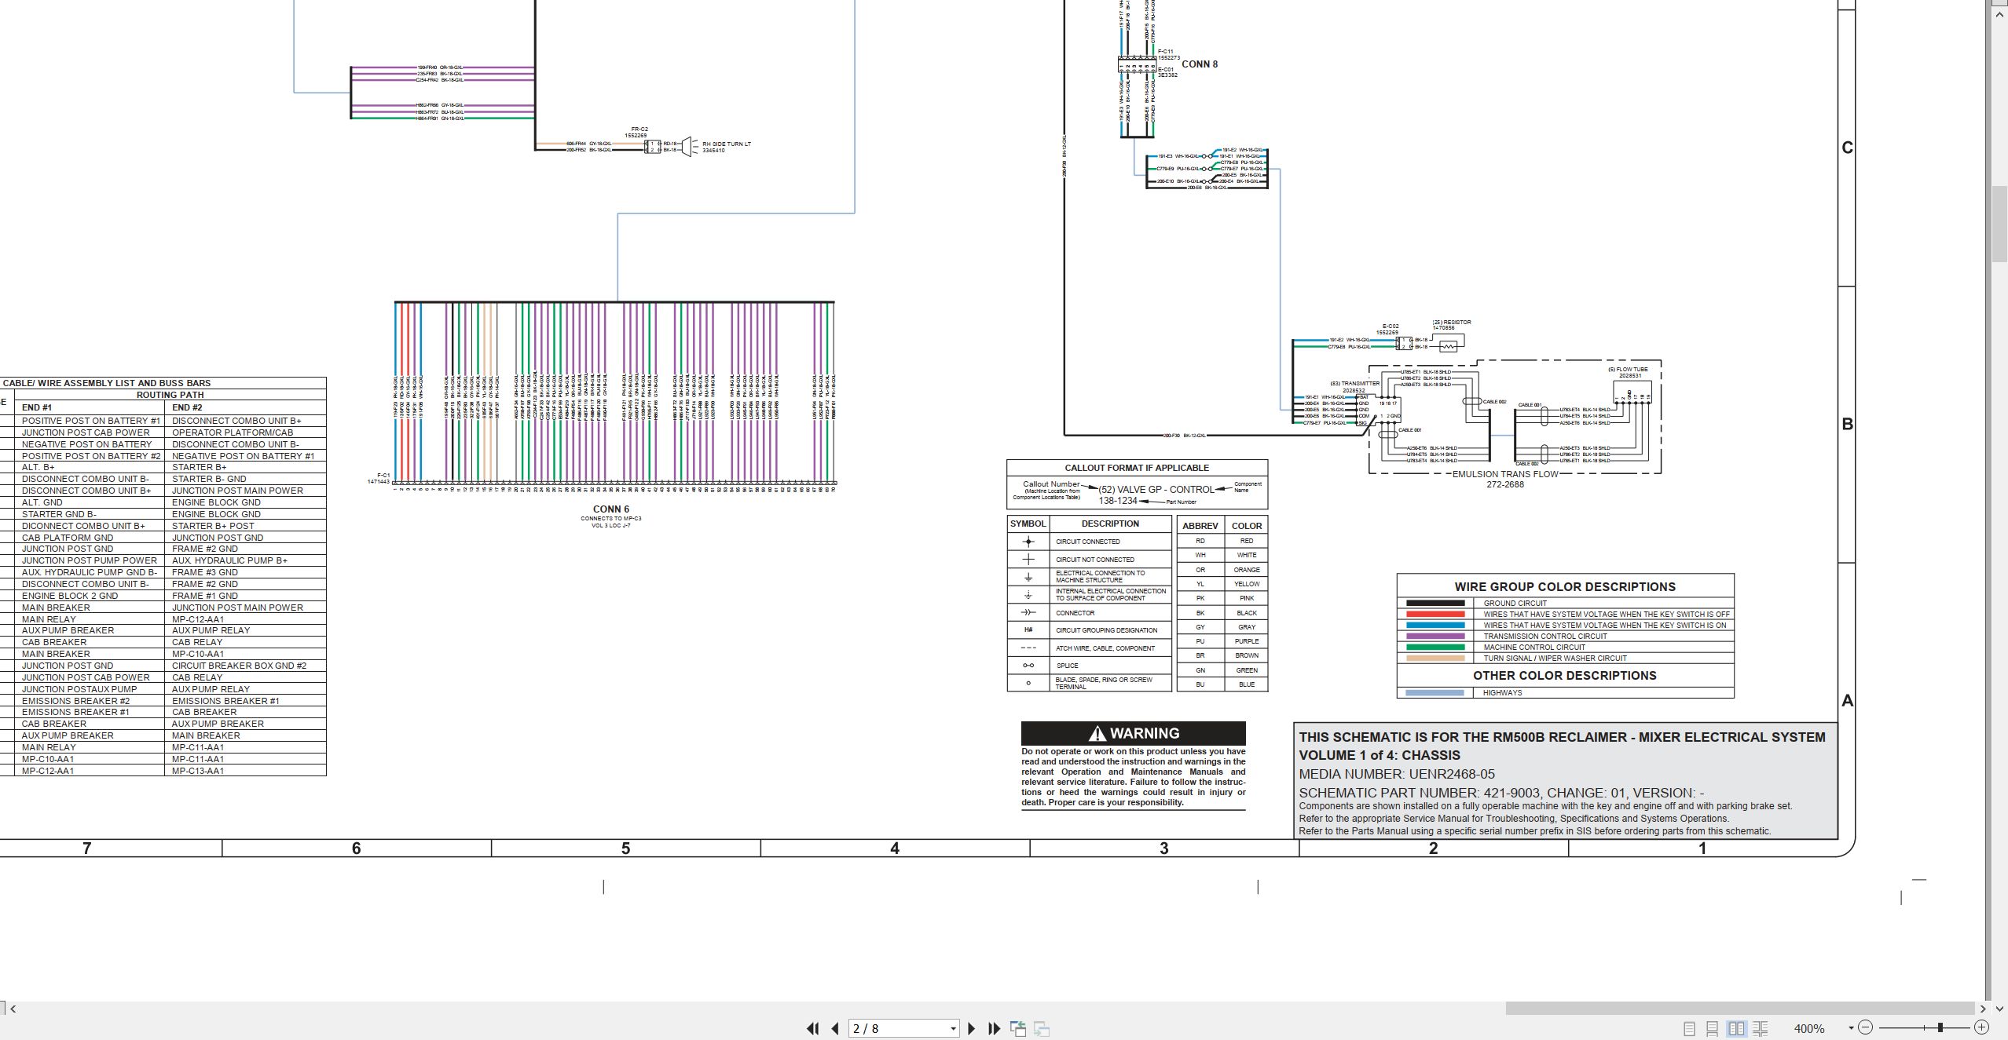The width and height of the screenshot is (2008, 1040).
Task: Switch to continuous page view
Action: [x=1712, y=1028]
